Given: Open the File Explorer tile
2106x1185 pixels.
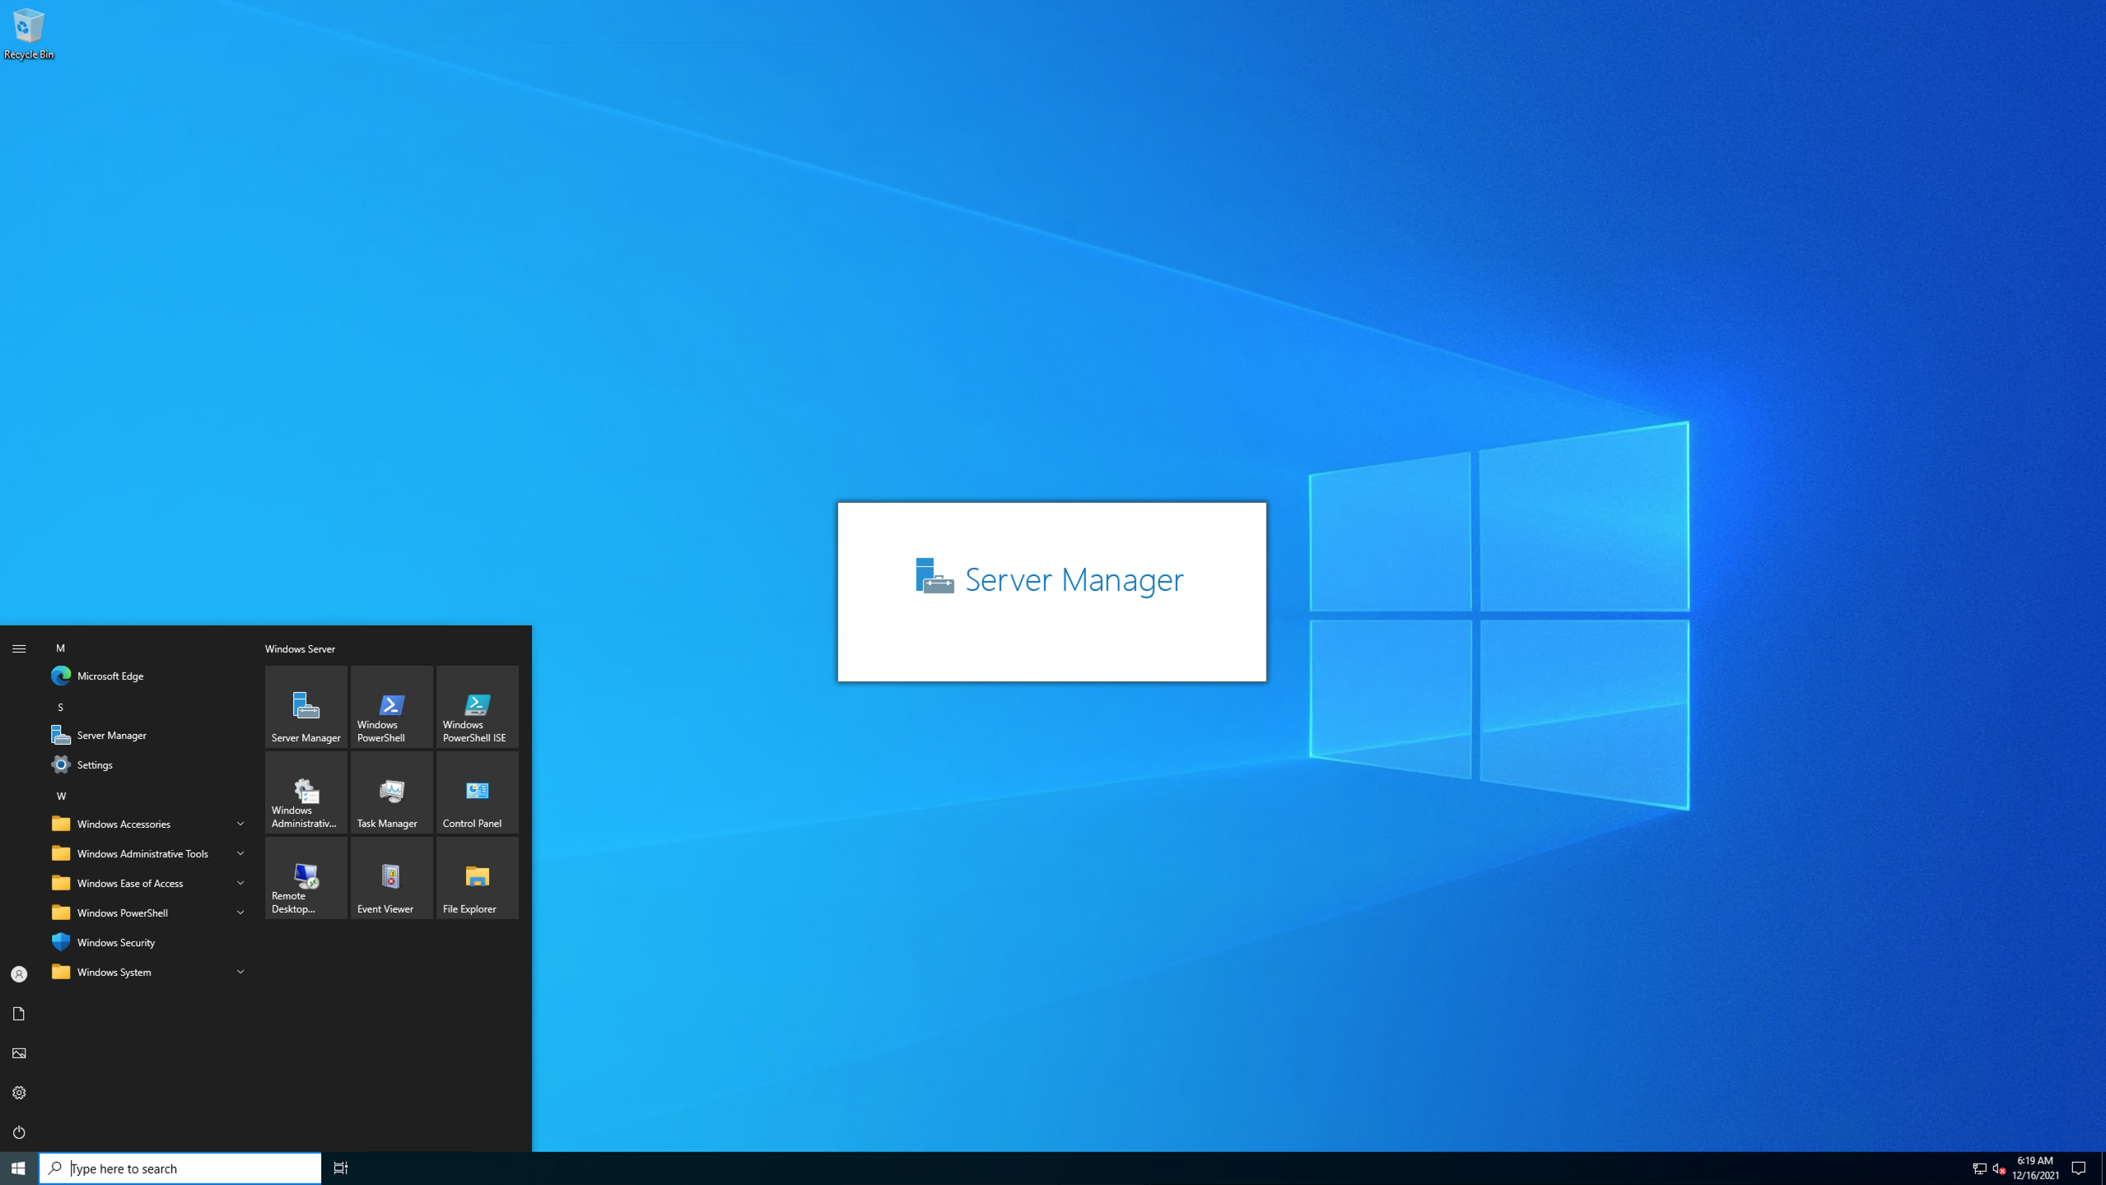Looking at the screenshot, I should point(477,878).
